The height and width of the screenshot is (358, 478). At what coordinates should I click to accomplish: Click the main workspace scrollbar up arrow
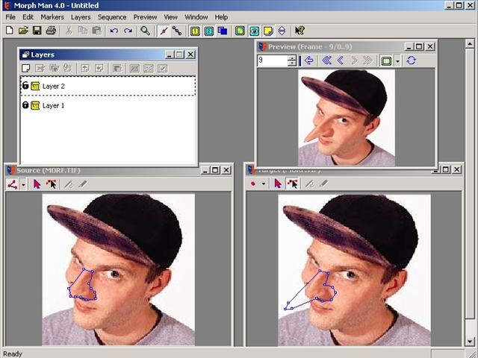point(470,45)
